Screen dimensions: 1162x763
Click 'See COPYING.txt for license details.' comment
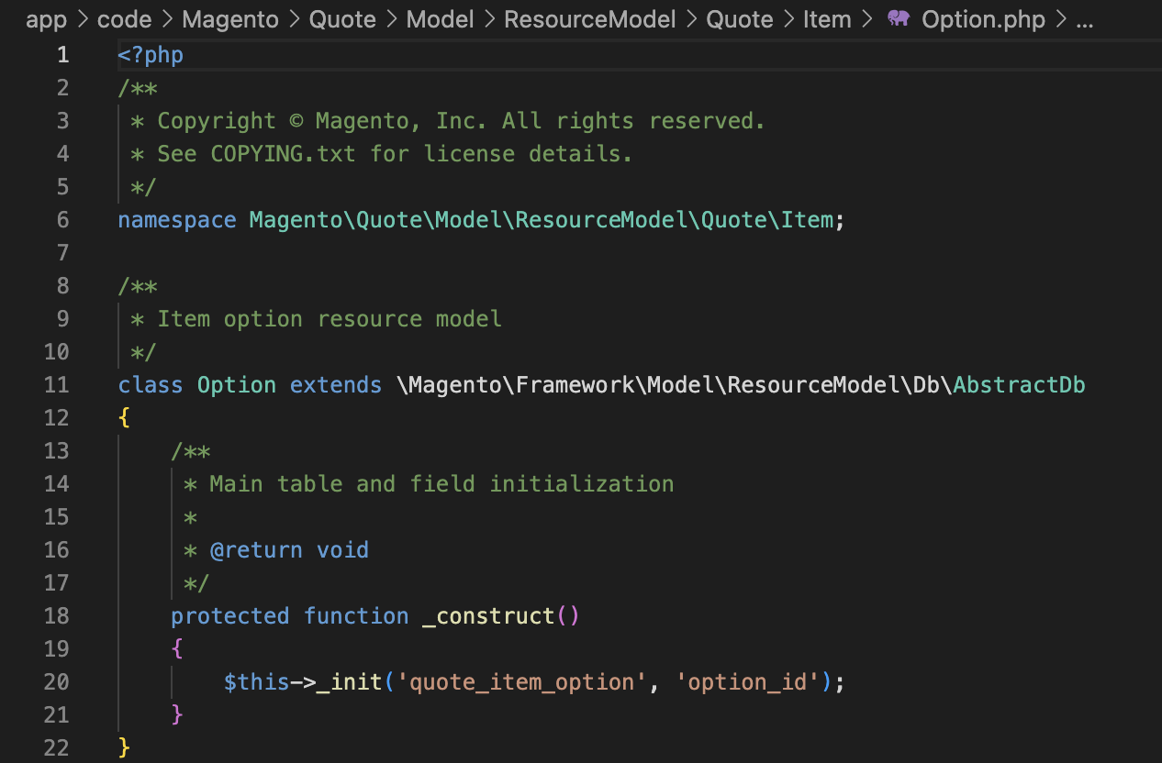tap(395, 154)
